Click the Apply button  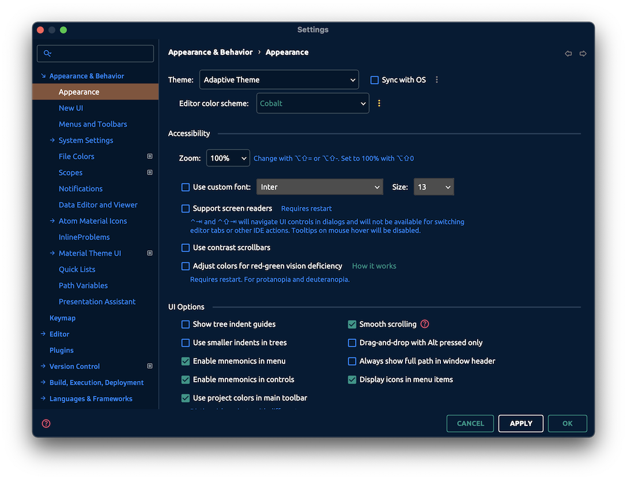[520, 423]
